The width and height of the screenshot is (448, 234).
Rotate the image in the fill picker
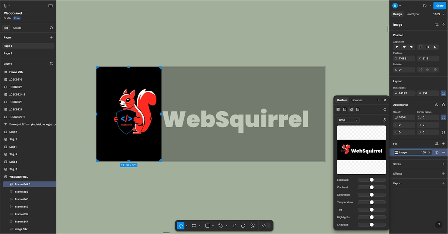coord(385,120)
